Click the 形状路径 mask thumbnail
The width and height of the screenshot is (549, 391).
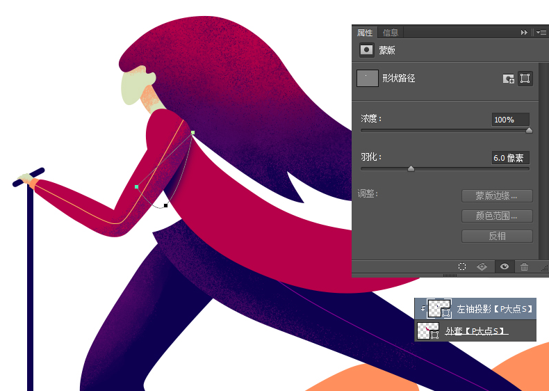(367, 78)
